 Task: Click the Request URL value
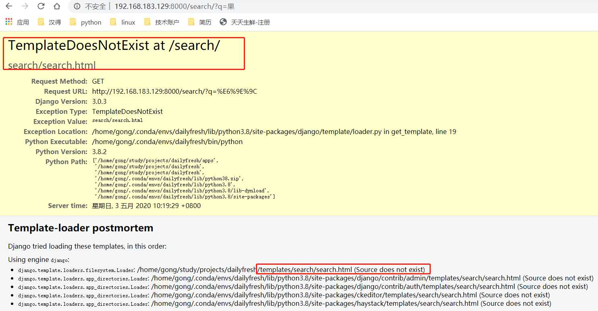174,91
